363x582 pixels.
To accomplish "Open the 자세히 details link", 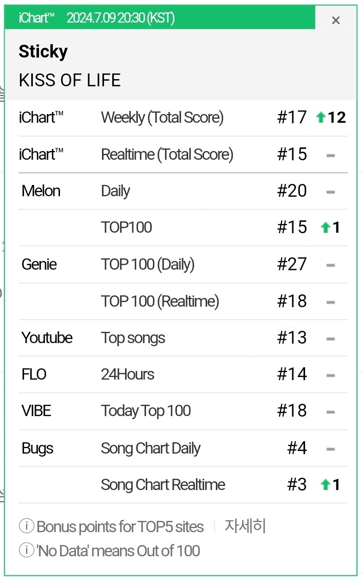I will pos(245,527).
